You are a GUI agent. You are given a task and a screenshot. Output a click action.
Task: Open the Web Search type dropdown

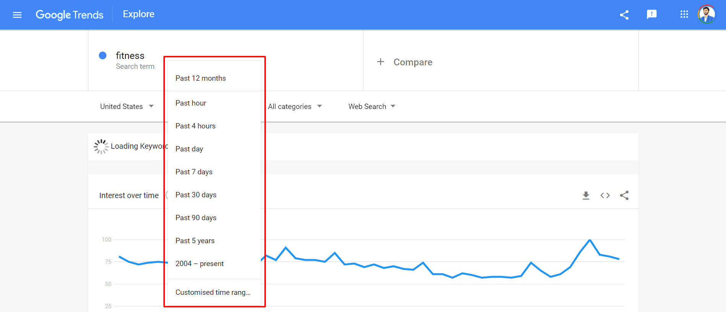tap(371, 106)
